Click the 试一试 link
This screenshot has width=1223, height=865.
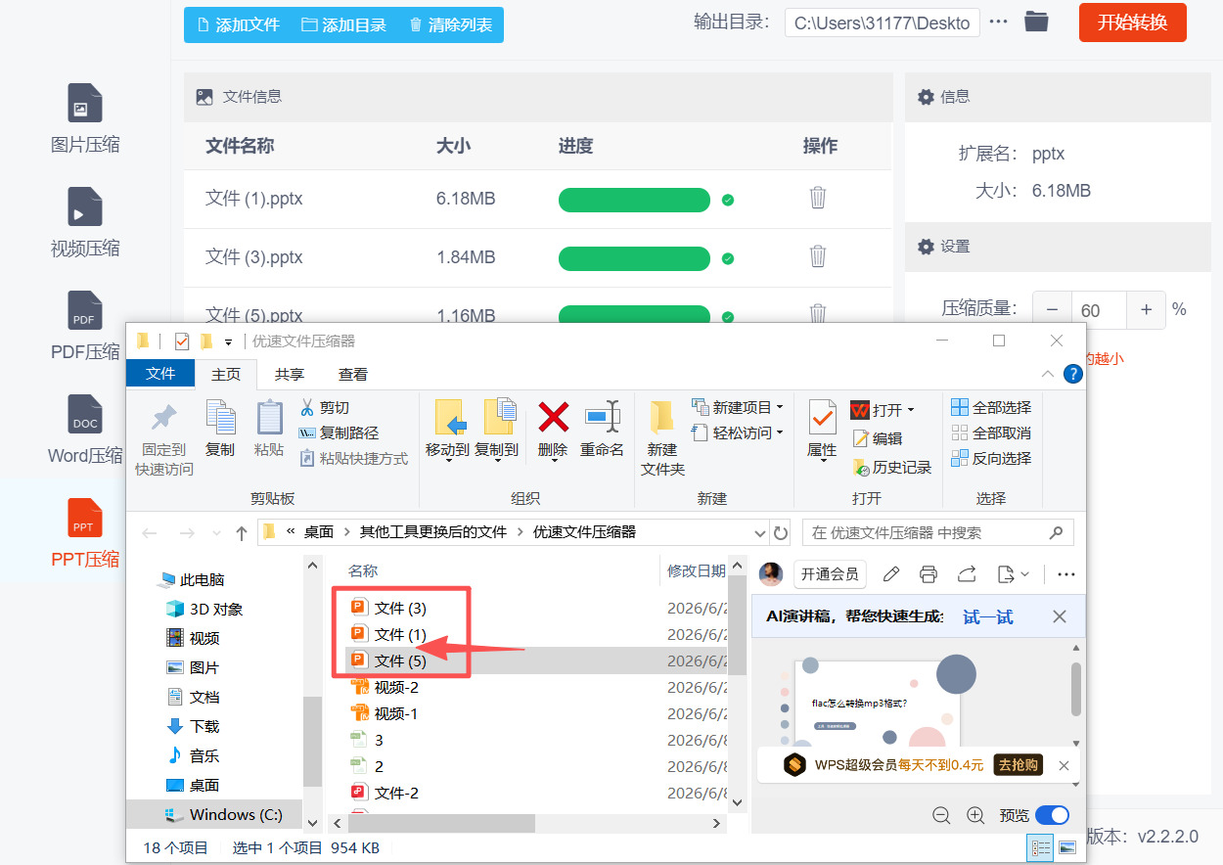click(988, 616)
